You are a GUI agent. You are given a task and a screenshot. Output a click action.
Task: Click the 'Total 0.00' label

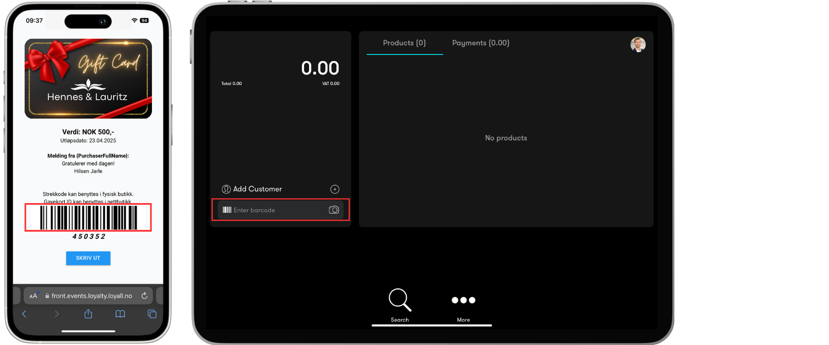click(x=231, y=84)
